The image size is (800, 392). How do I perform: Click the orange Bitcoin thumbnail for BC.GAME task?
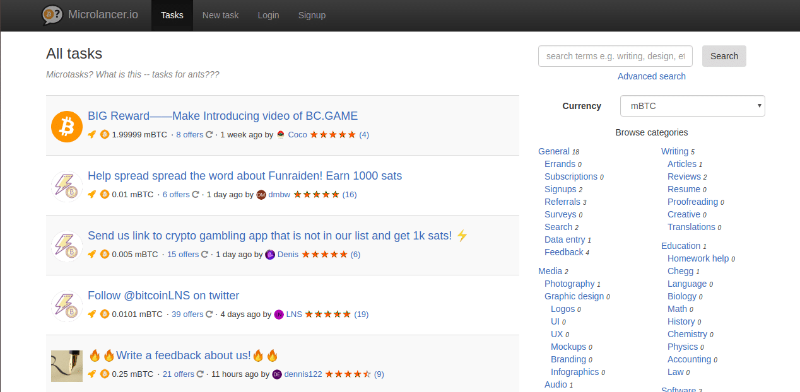pyautogui.click(x=67, y=126)
